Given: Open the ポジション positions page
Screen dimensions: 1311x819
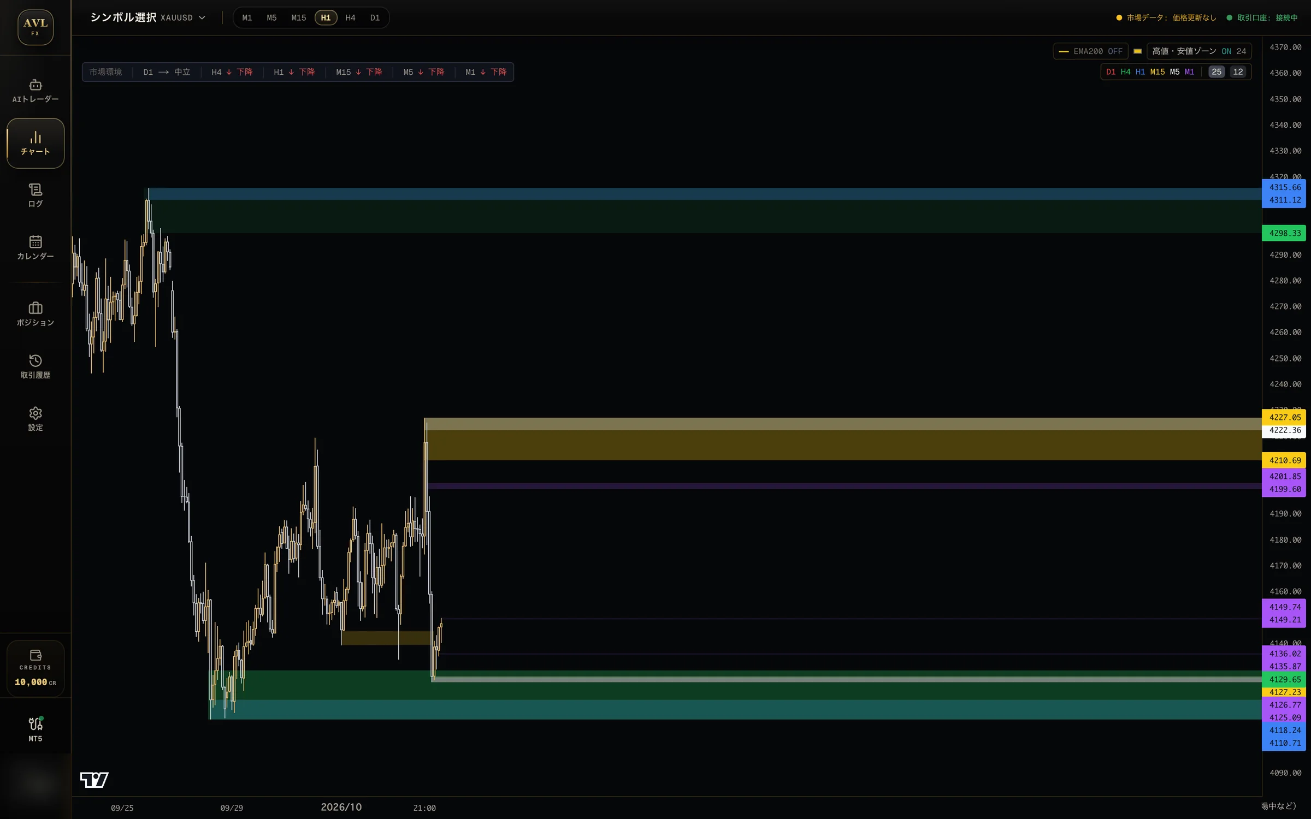Looking at the screenshot, I should 36,314.
